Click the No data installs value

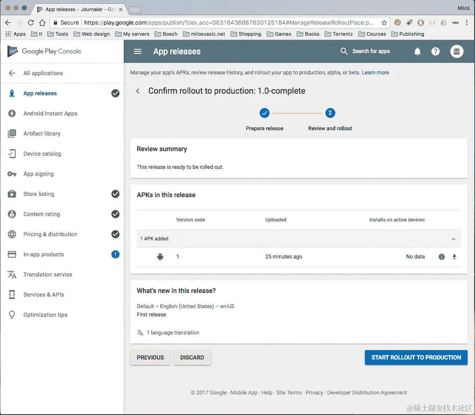[x=415, y=256]
